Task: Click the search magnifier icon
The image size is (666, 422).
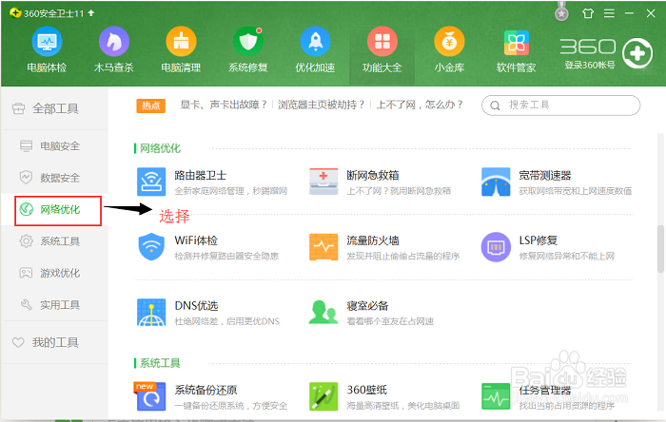Action: (x=495, y=105)
